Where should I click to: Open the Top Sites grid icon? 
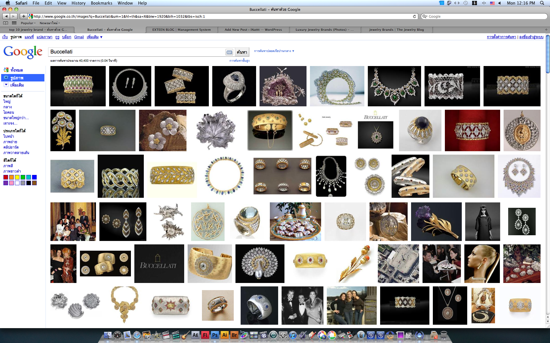coord(14,23)
